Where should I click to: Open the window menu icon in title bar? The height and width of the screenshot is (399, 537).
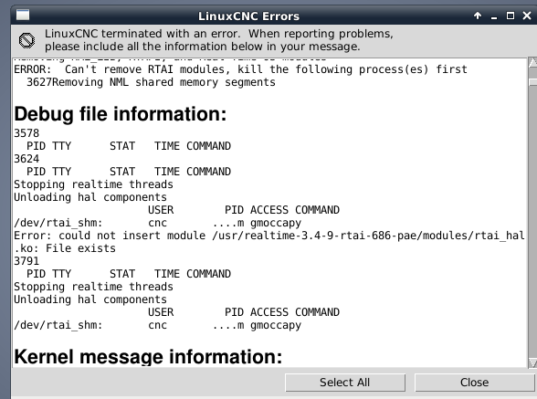click(x=23, y=16)
